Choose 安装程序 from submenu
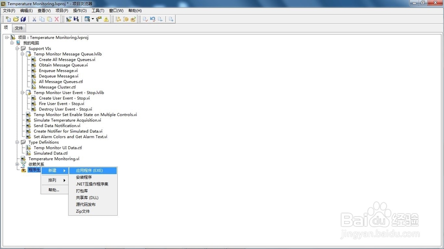 pos(93,177)
